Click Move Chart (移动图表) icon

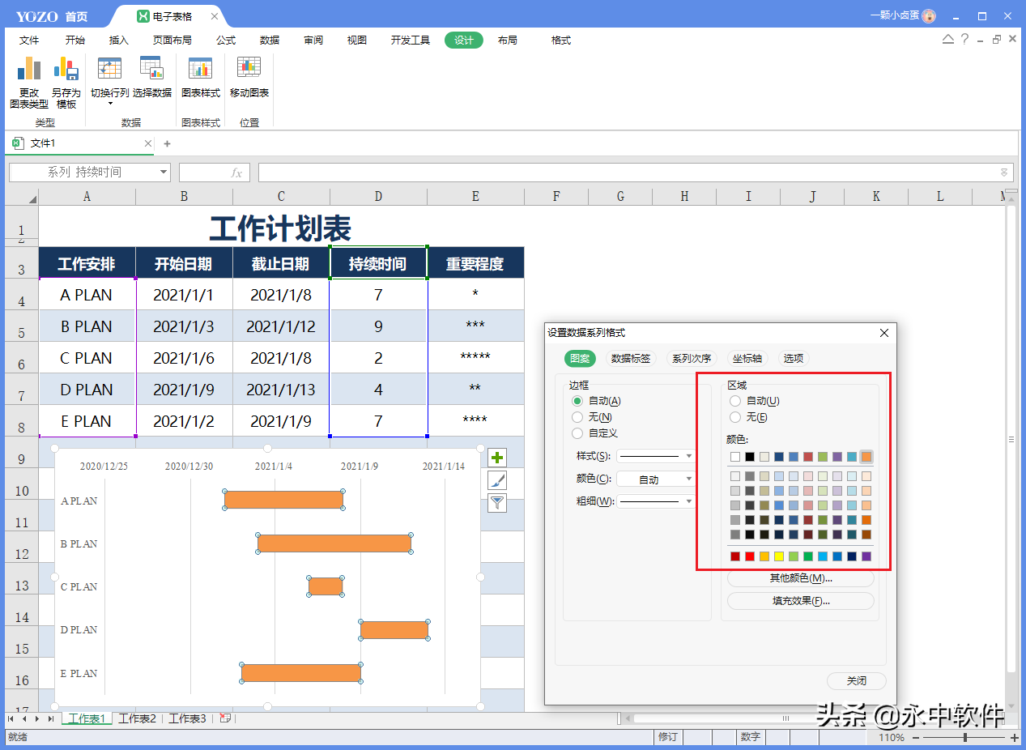point(249,71)
